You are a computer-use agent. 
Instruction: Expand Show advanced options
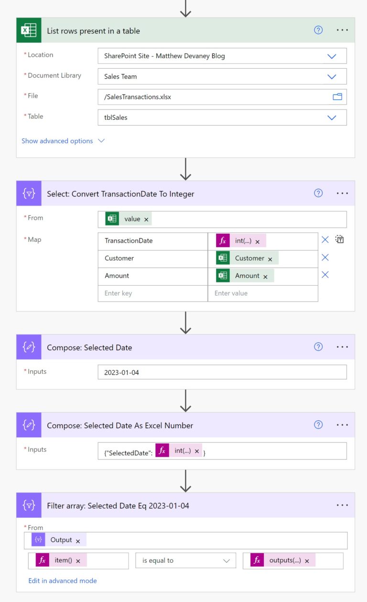pyautogui.click(x=57, y=141)
